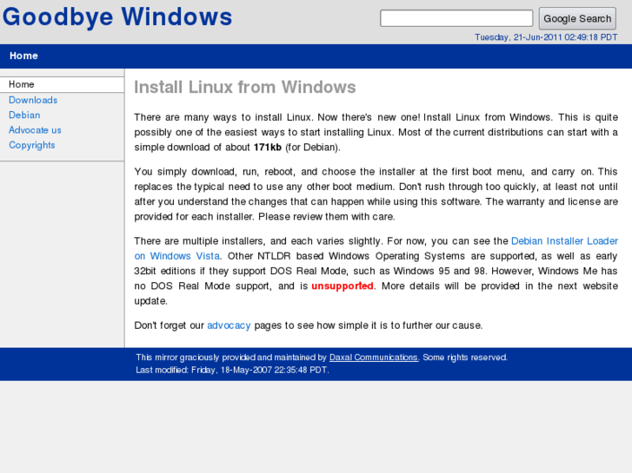Click the Tuesday, 21-Jun-2011 date stamp
Image resolution: width=632 pixels, height=473 pixels.
(546, 37)
